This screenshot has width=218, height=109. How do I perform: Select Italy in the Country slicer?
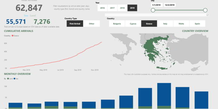tap(165, 24)
